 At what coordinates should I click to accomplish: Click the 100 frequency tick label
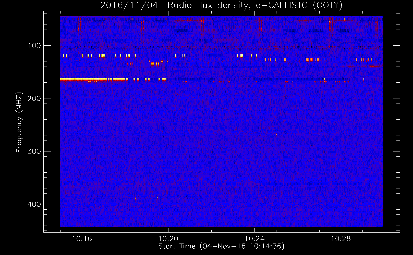pos(34,46)
